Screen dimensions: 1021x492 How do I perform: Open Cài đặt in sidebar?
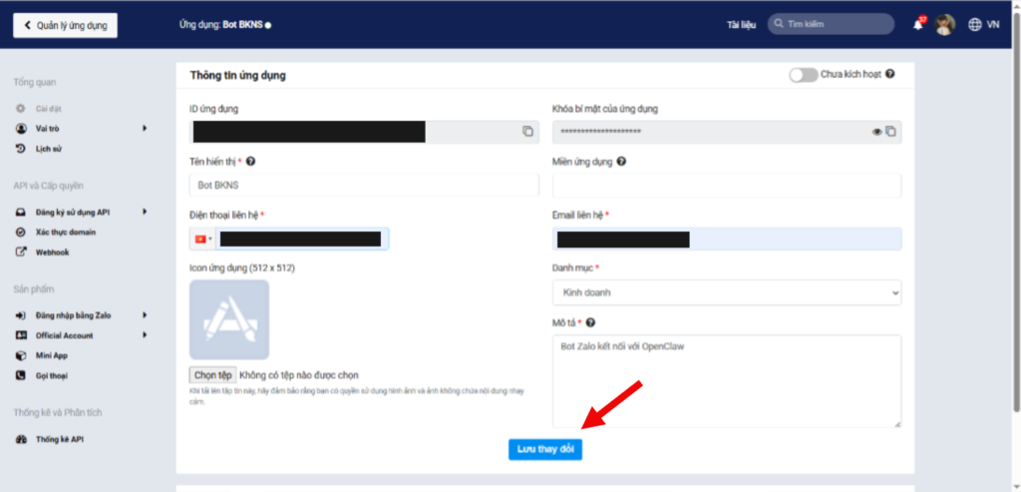tap(48, 109)
